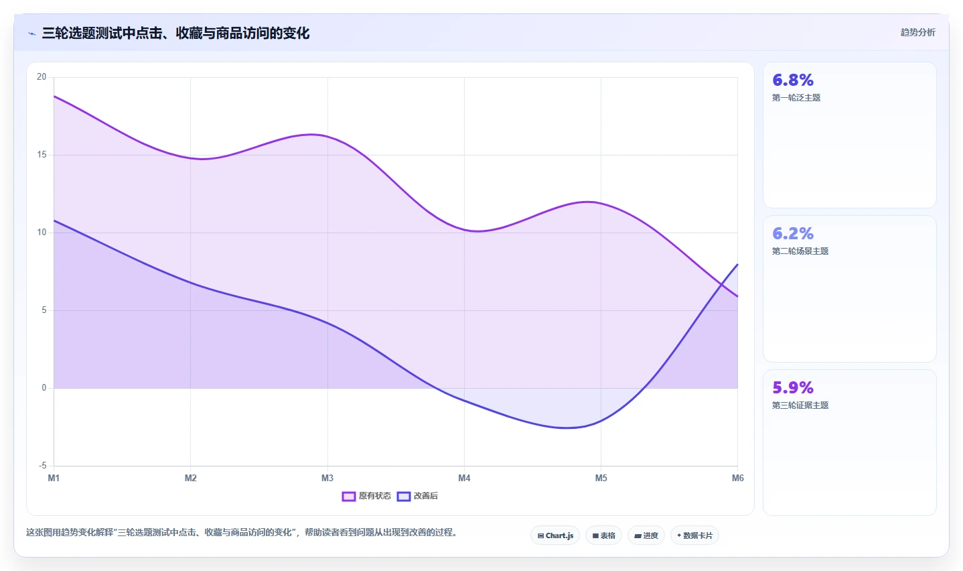
Task: Click the chart title 三轮选题测试中点击、收藏与商品访问的变化
Action: pos(175,33)
